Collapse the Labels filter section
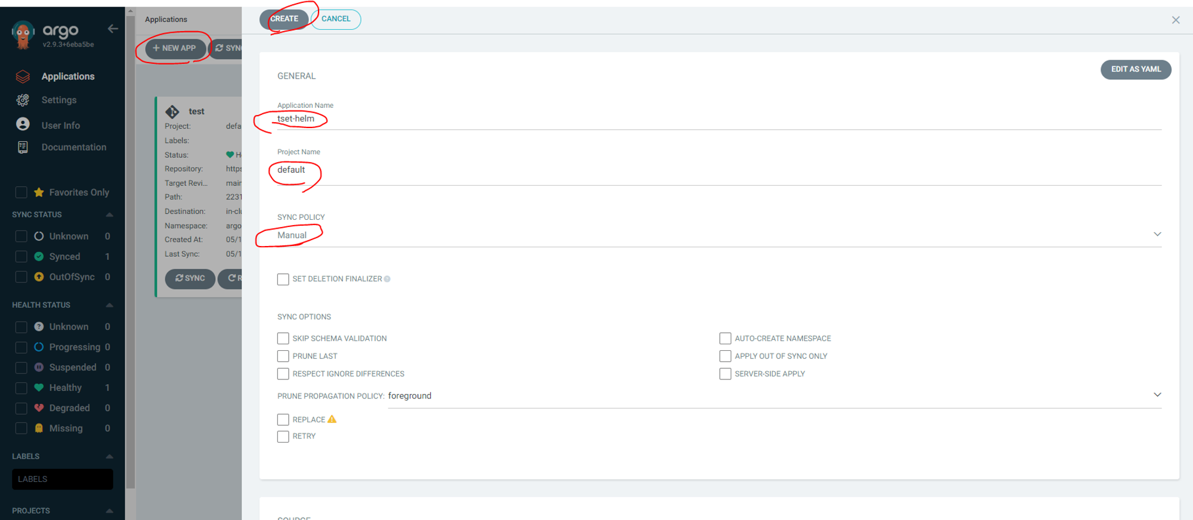 (x=109, y=456)
